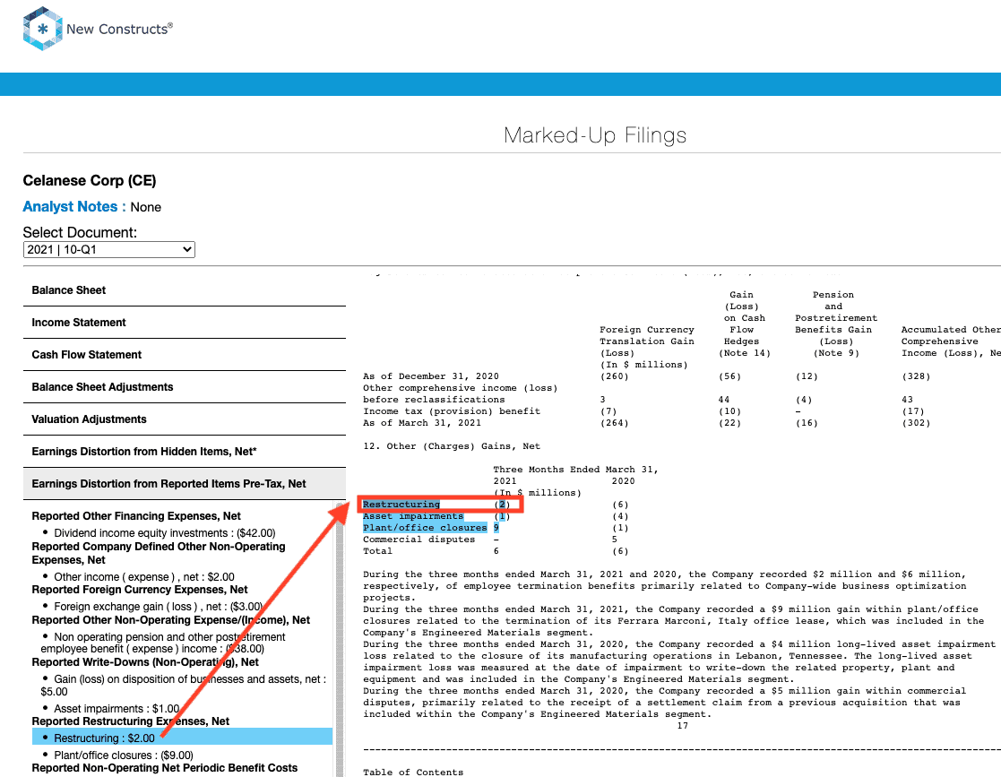Select Asset impairments : $1.00 item
The image size is (1001, 777).
[116, 709]
